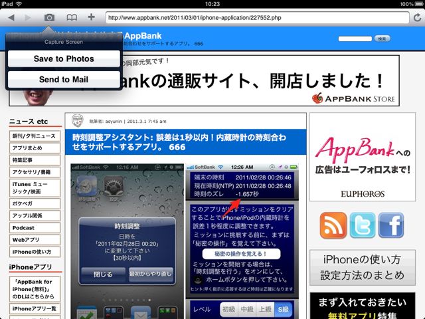Click the blue 検索 search button
The image size is (425, 319).
(x=382, y=39)
